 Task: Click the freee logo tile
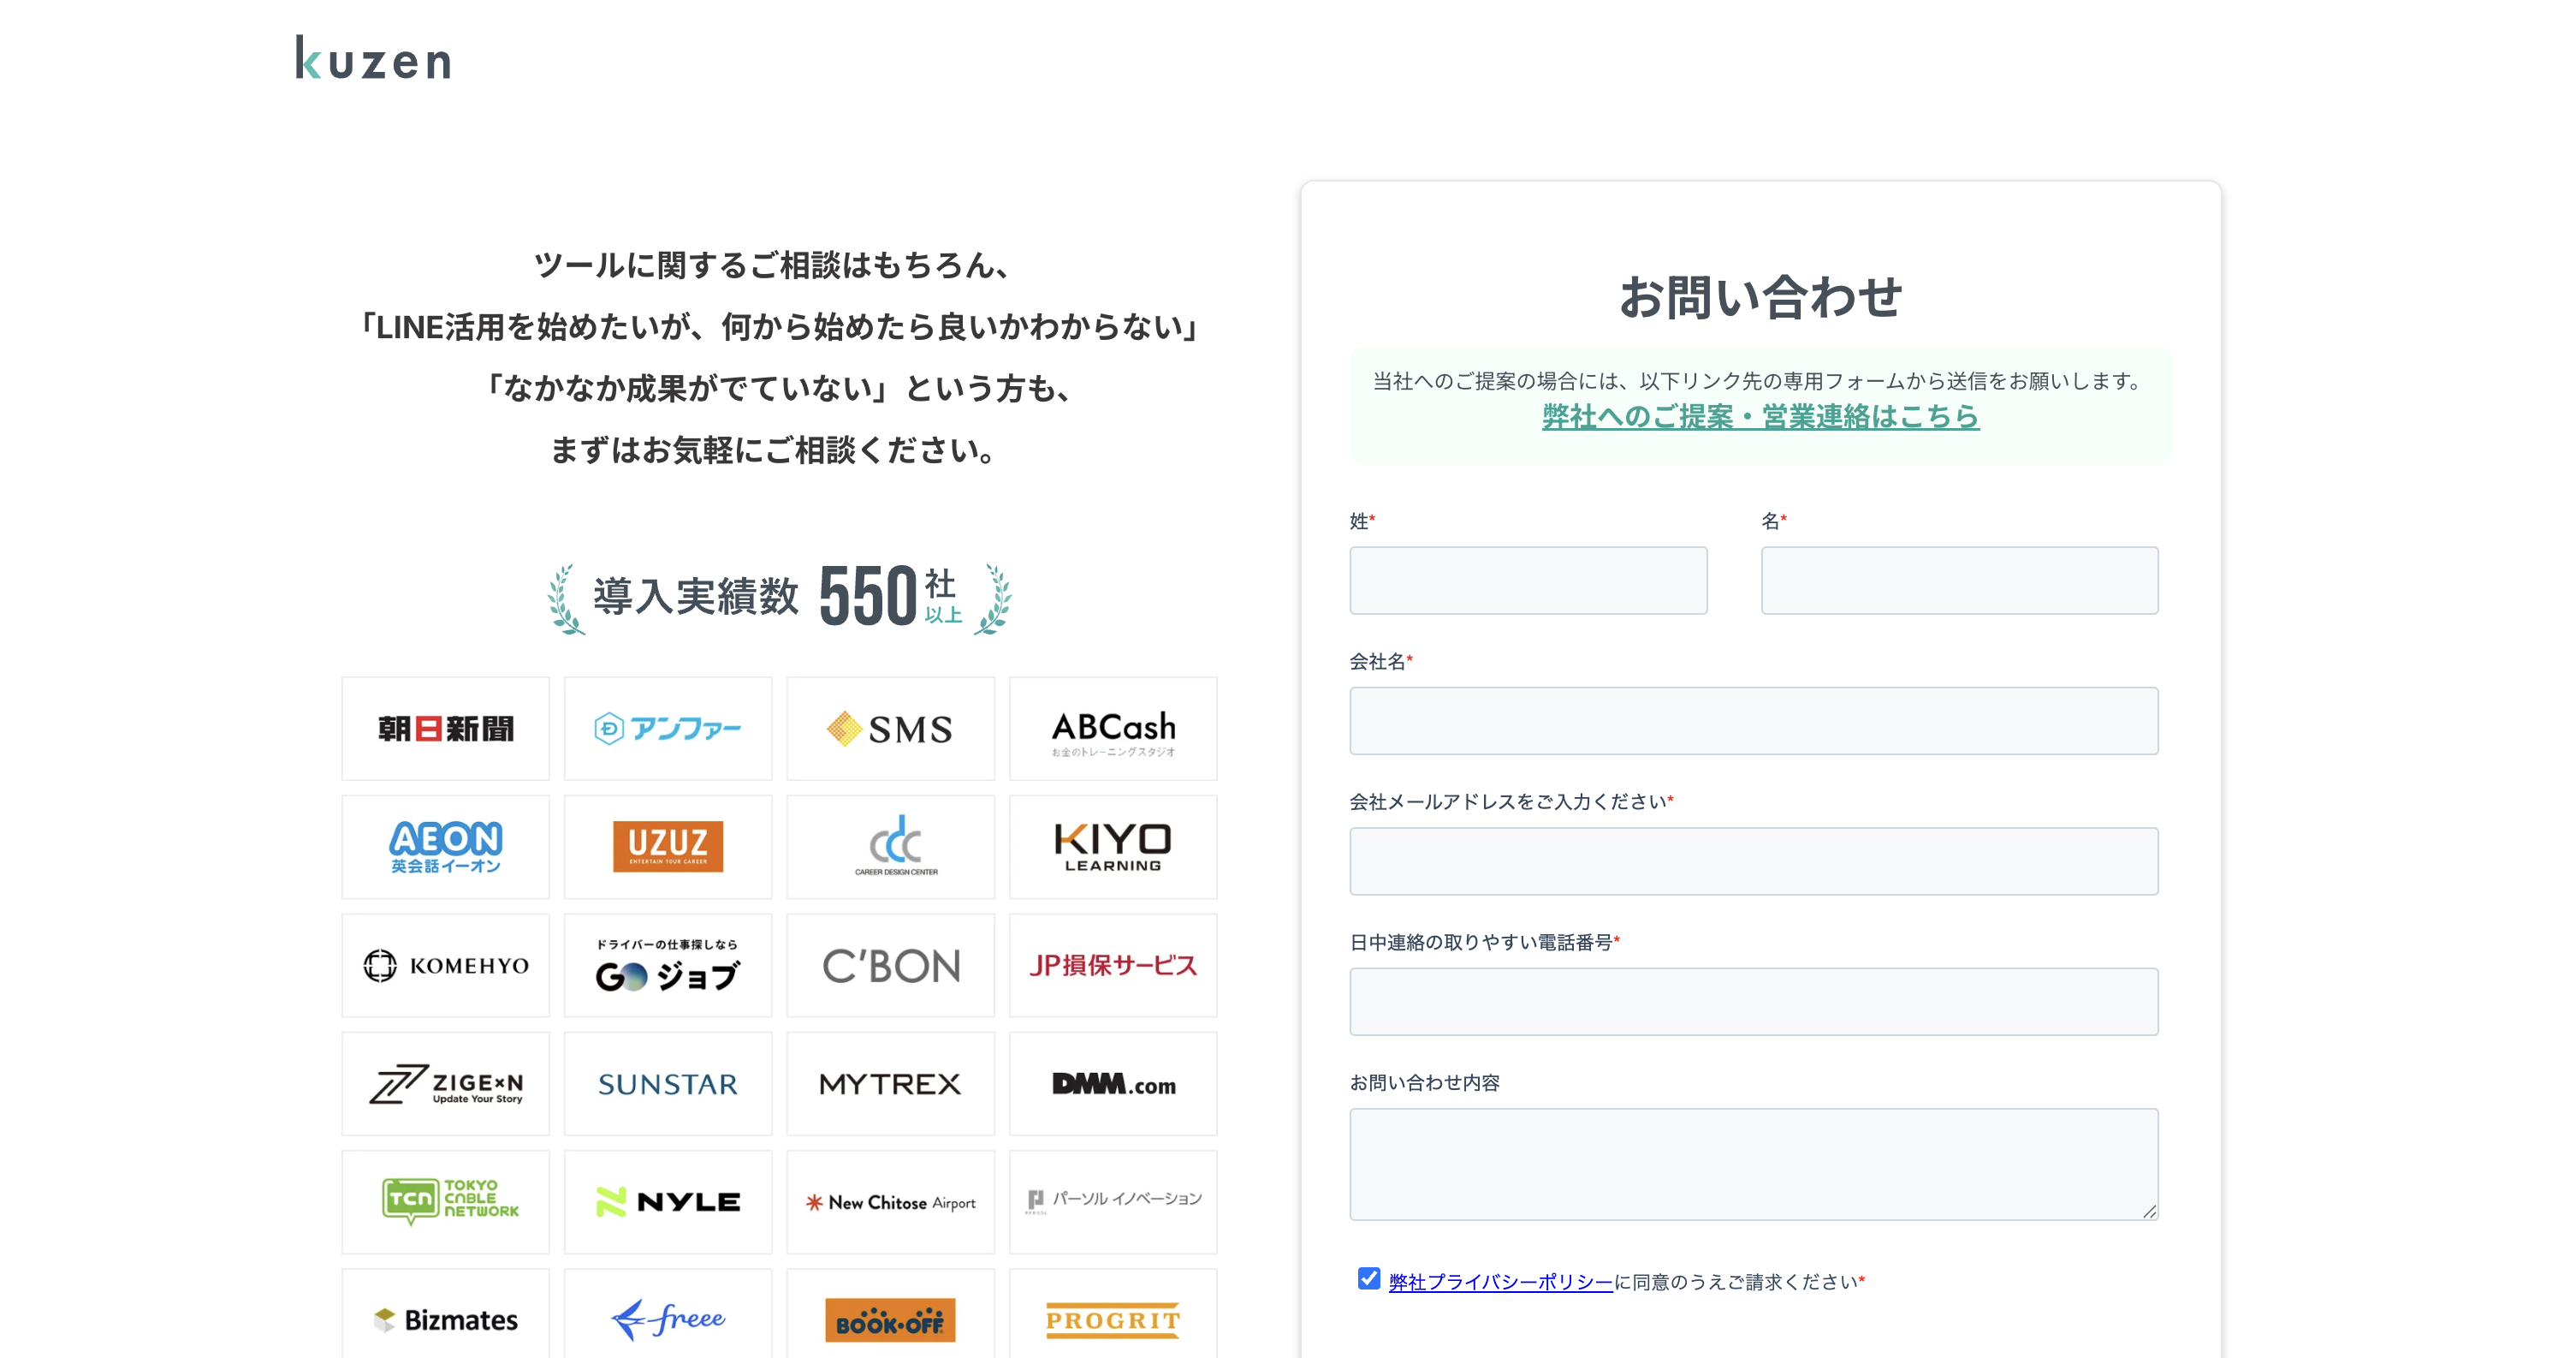tap(668, 1315)
